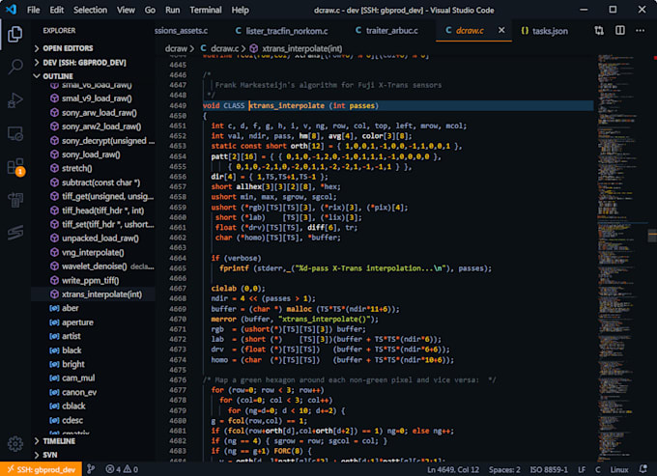Select vng_interpolate() in outline
This screenshot has height=476, width=657.
pyautogui.click(x=93, y=252)
